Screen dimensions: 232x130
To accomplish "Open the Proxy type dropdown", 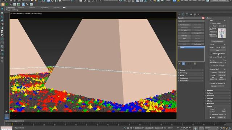I will click(221, 117).
